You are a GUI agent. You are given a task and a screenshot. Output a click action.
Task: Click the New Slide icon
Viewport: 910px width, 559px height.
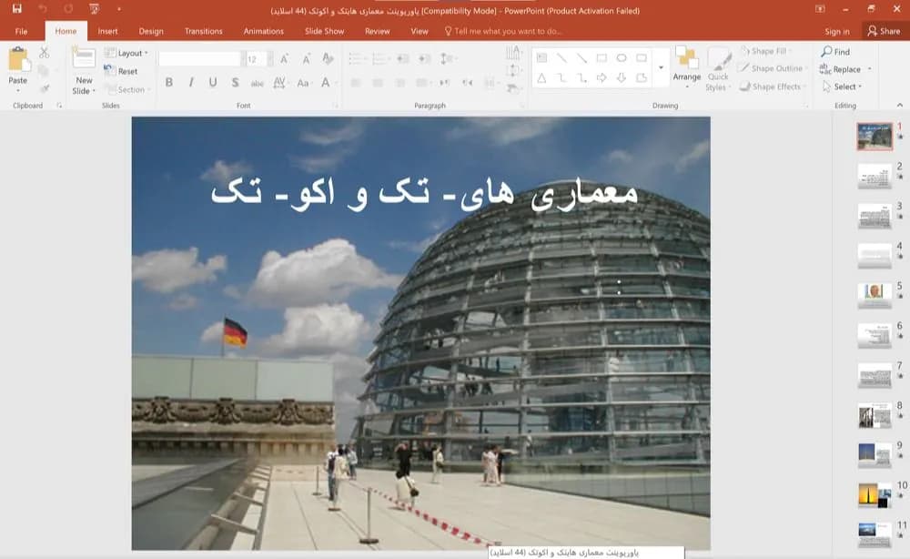84,58
